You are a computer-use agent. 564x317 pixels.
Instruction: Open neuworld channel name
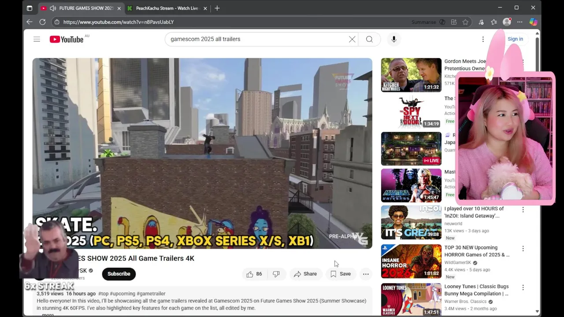pyautogui.click(x=453, y=224)
